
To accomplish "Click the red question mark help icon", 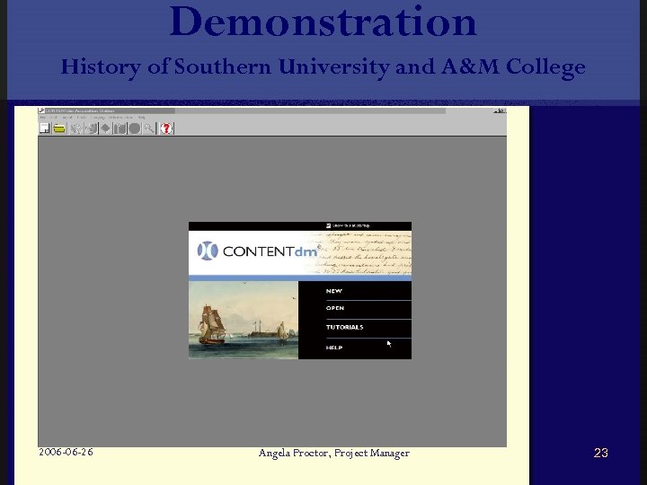I will [x=166, y=128].
